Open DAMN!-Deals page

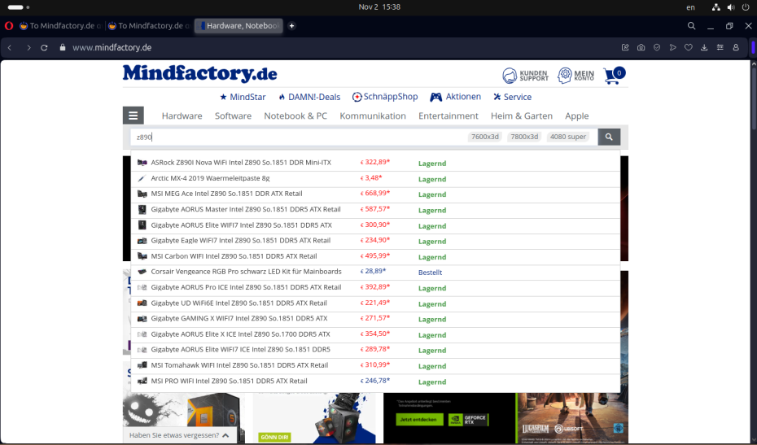pyautogui.click(x=309, y=97)
